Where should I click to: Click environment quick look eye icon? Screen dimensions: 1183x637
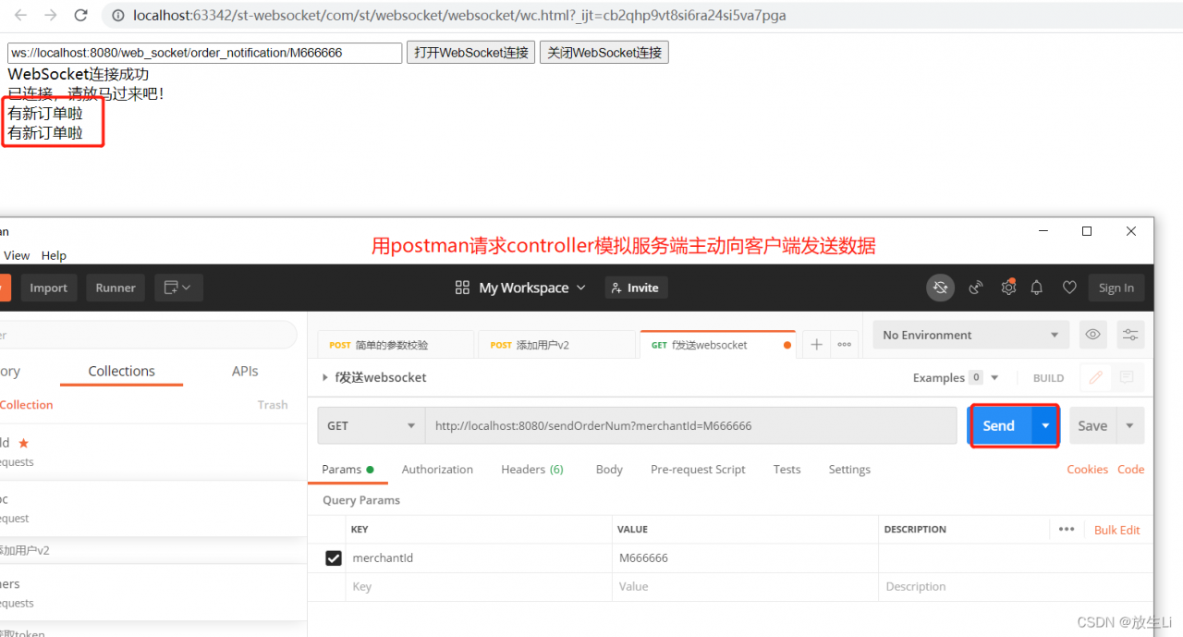click(x=1093, y=335)
